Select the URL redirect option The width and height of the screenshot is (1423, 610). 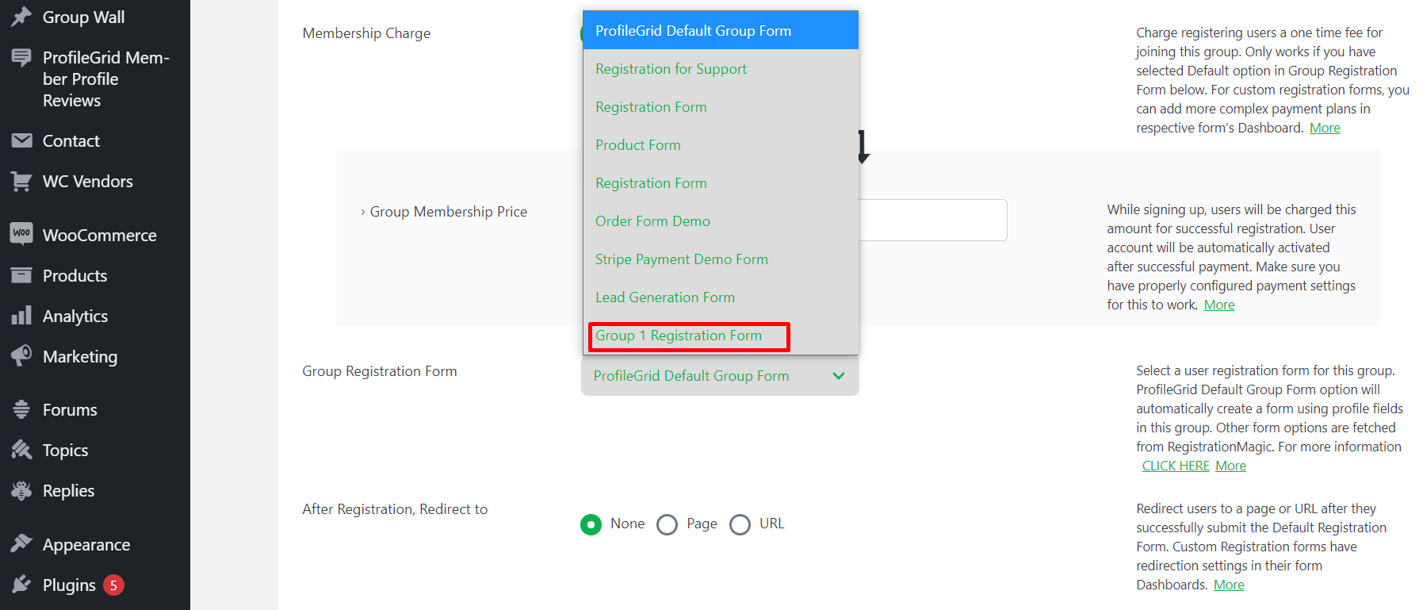tap(740, 524)
